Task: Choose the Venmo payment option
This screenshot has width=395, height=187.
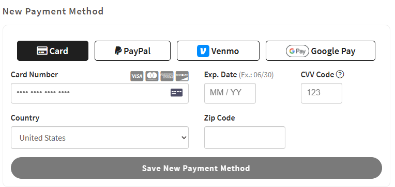Action: 218,50
